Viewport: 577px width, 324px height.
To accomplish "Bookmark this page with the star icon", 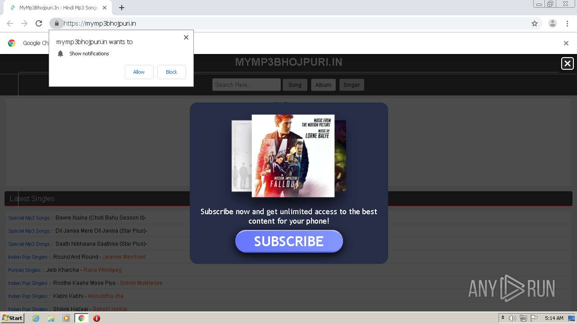I will pos(535,23).
